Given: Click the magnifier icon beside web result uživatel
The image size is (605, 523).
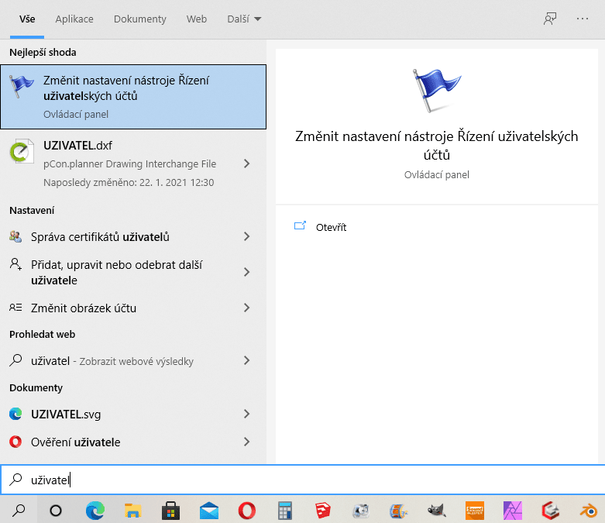Looking at the screenshot, I should coord(15,360).
